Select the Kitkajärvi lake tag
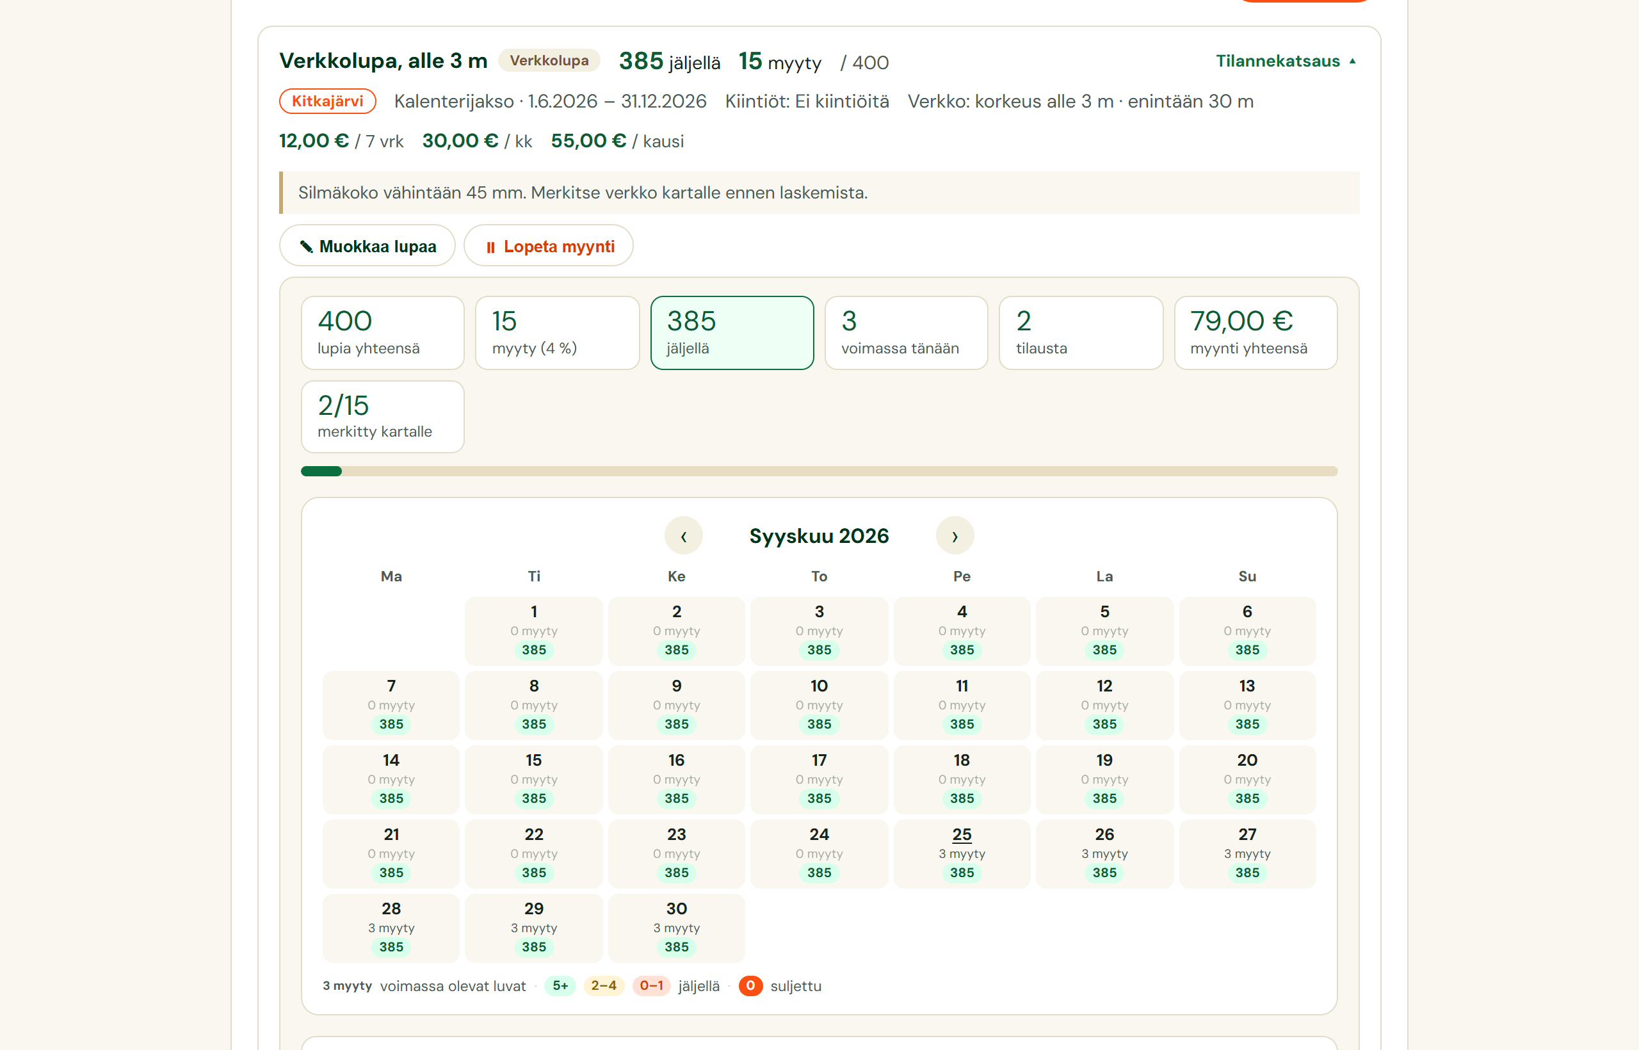 (x=328, y=102)
